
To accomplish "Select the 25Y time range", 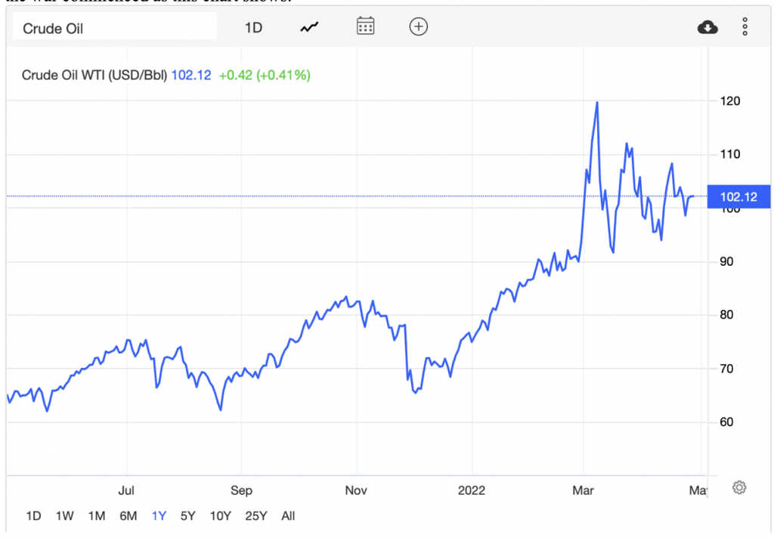I will click(x=255, y=516).
